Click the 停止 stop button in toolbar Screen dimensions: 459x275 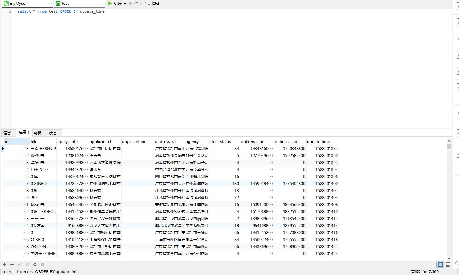(135, 4)
